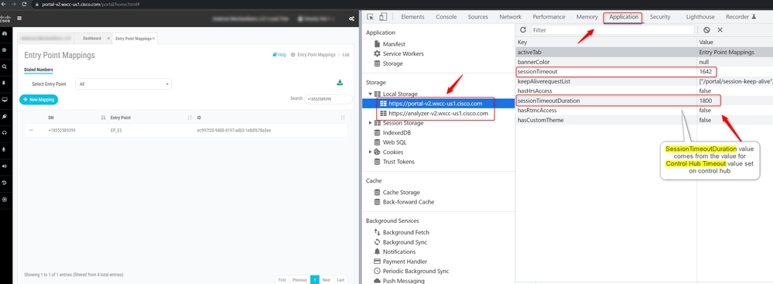Expand the Cookies tree node
This screenshot has height=284, width=773.
pos(370,152)
